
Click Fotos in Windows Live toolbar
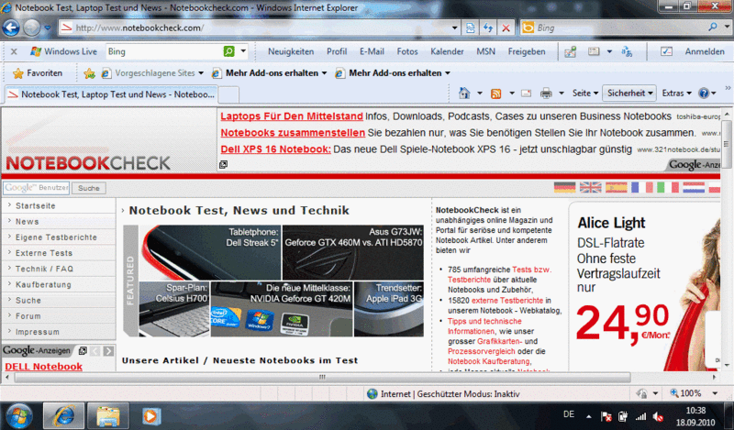pos(407,51)
